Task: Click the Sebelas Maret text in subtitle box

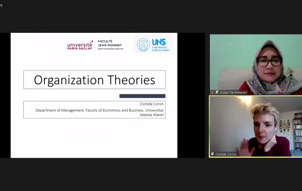Action: pos(152,115)
